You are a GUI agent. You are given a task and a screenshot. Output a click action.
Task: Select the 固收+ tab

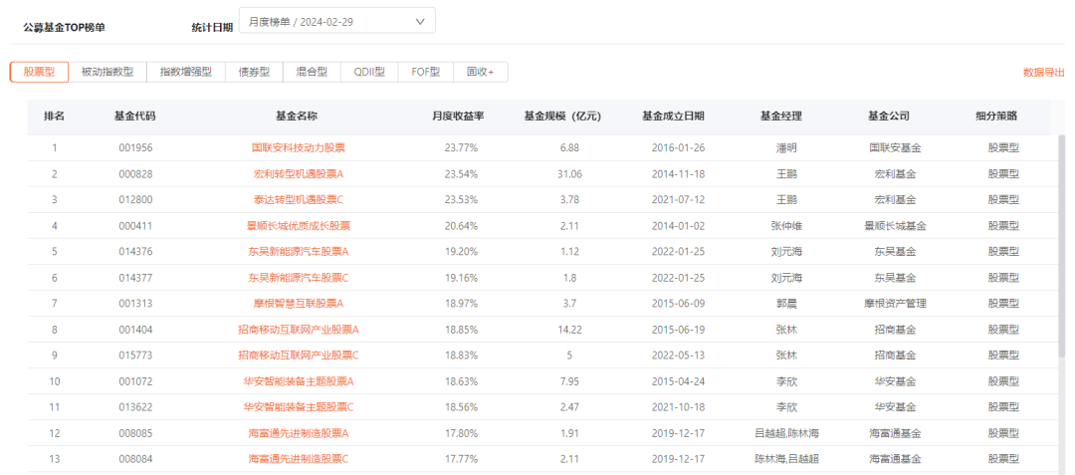481,72
